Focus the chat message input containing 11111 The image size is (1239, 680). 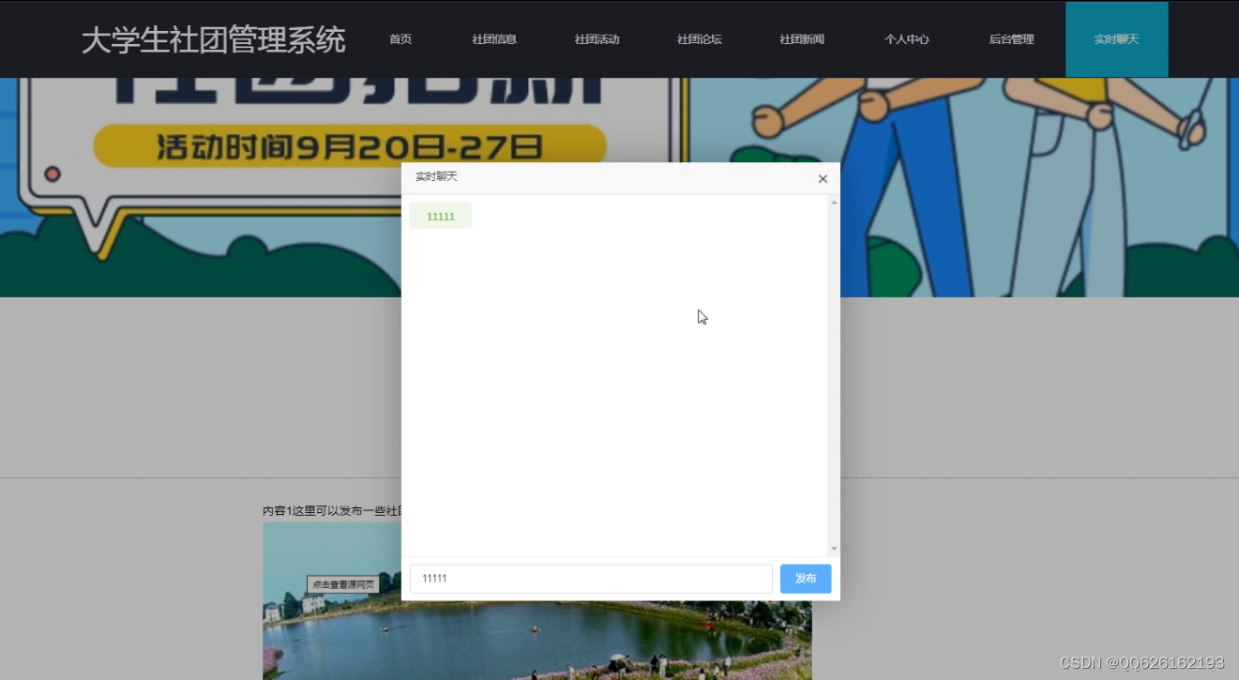[591, 579]
